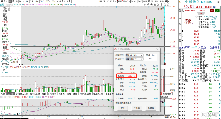
Task: Open chart 设置 in the top toolbar
Action: point(69,1)
